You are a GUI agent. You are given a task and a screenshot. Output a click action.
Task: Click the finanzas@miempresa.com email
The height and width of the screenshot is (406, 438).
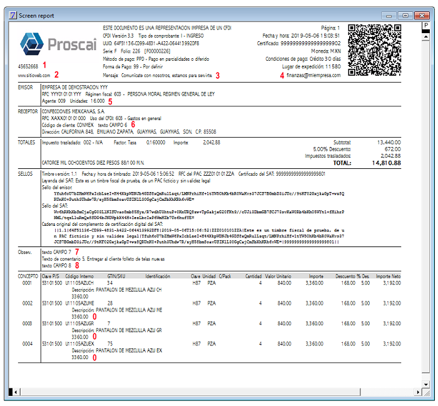(313, 76)
